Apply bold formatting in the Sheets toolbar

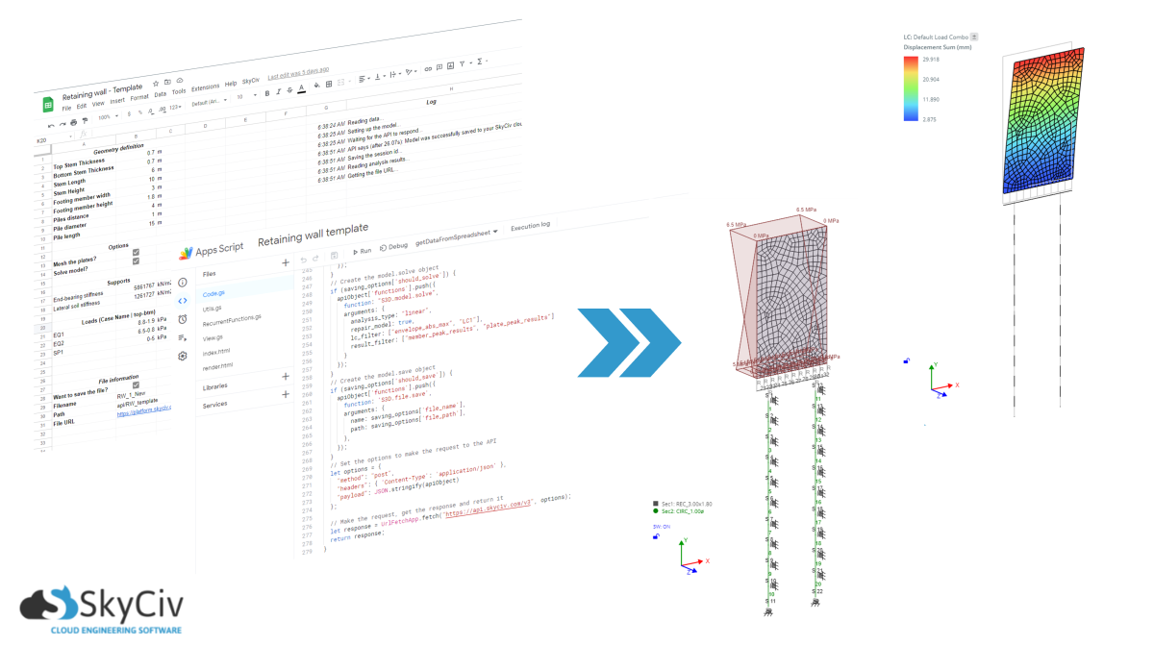click(x=267, y=91)
